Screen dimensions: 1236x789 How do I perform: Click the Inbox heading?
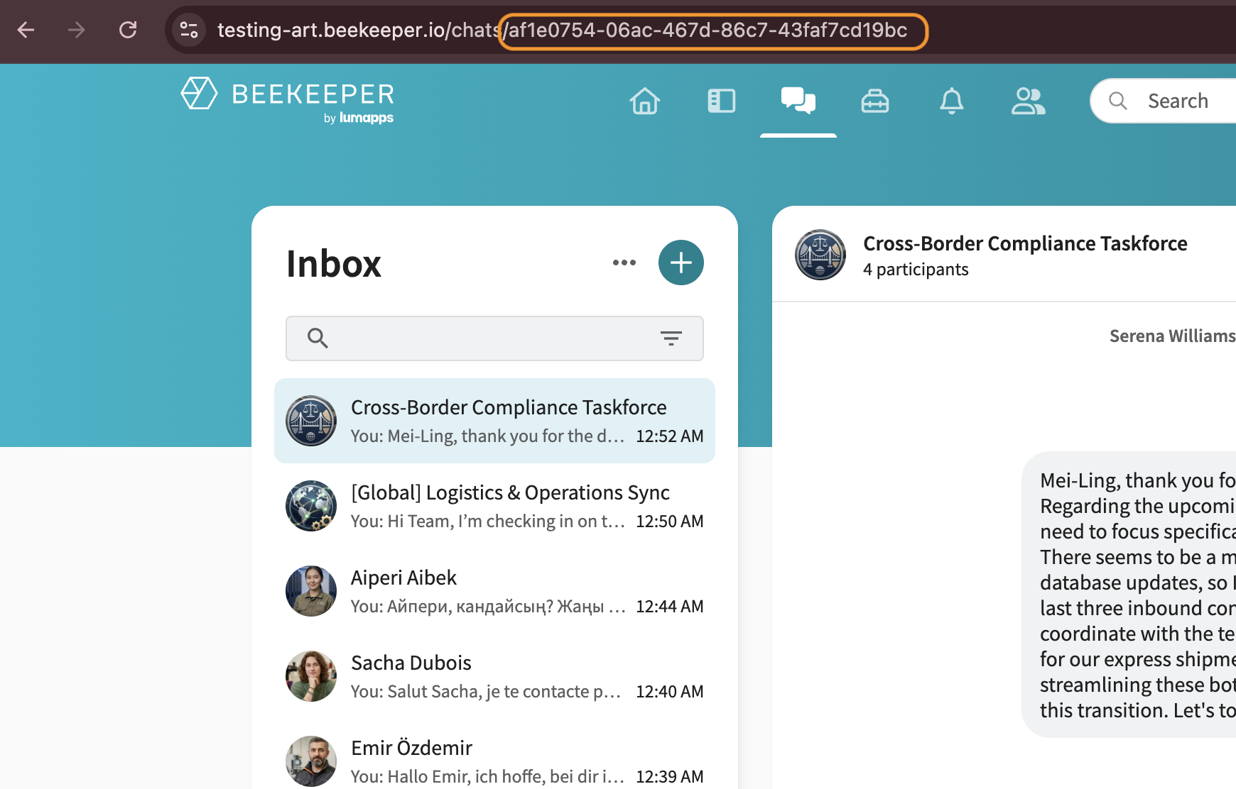coord(334,263)
